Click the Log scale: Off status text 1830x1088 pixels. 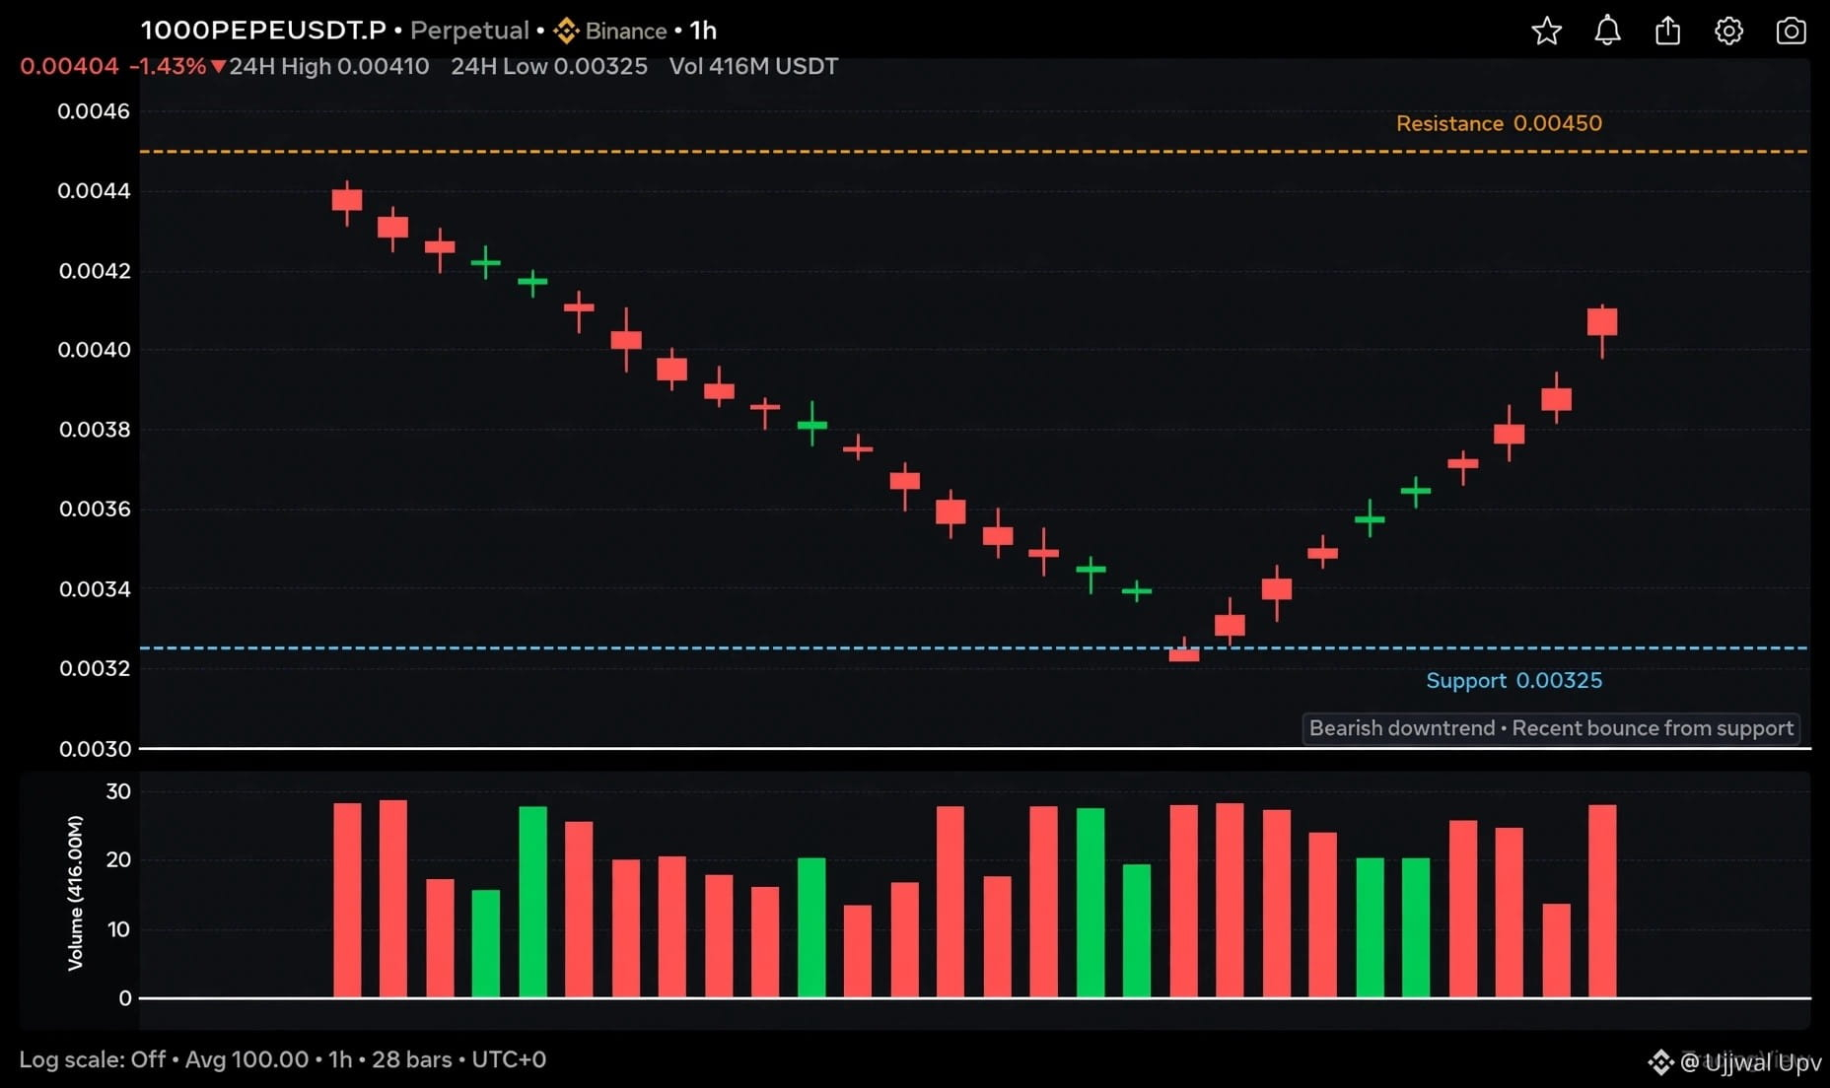(92, 1059)
